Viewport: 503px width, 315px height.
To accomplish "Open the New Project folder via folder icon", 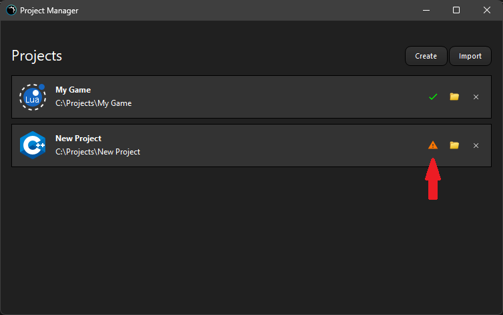I will 454,145.
